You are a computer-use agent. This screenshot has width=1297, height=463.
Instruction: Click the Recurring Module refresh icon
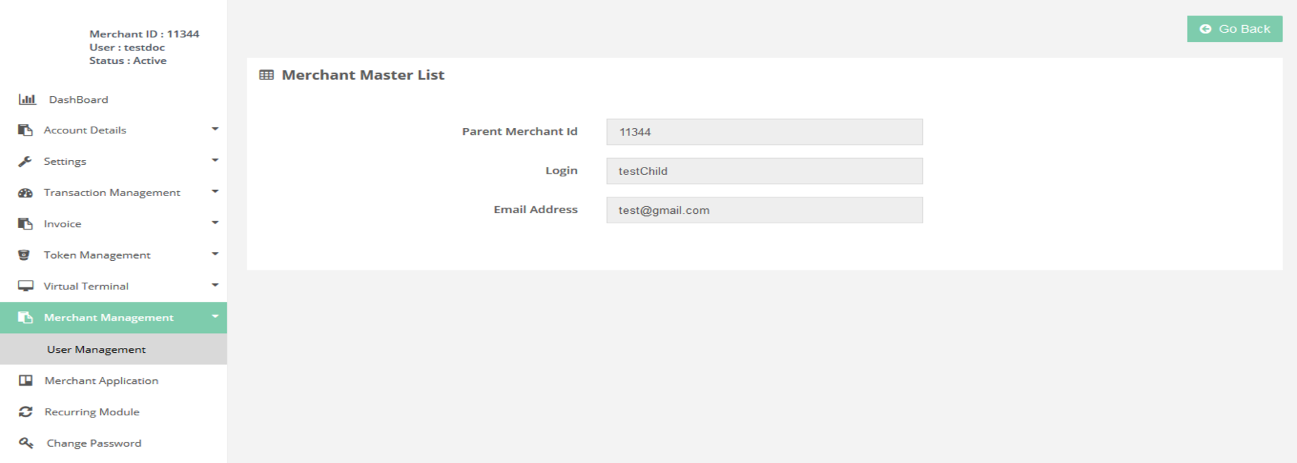26,412
